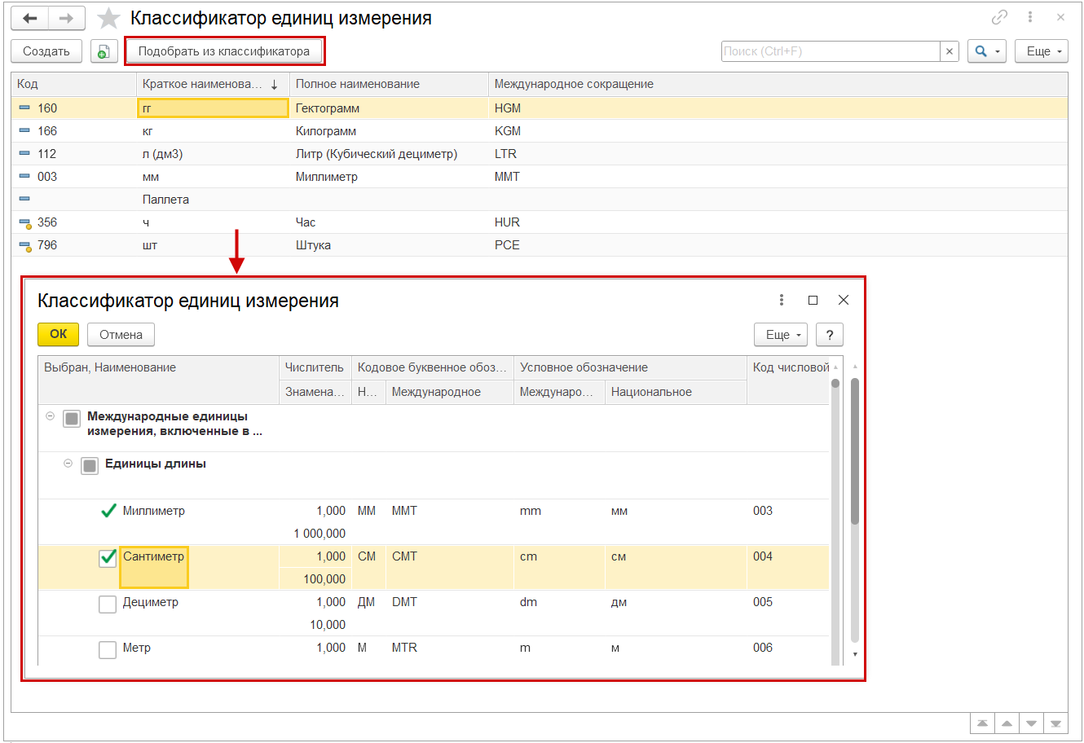Uncheck the Сантиметр checkbox
Image resolution: width=1084 pixels, height=743 pixels.
point(108,558)
